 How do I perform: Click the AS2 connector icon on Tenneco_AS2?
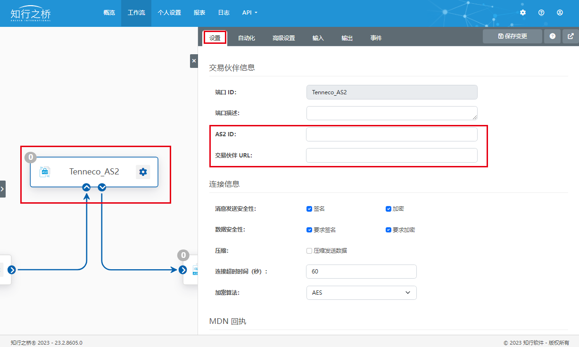45,172
